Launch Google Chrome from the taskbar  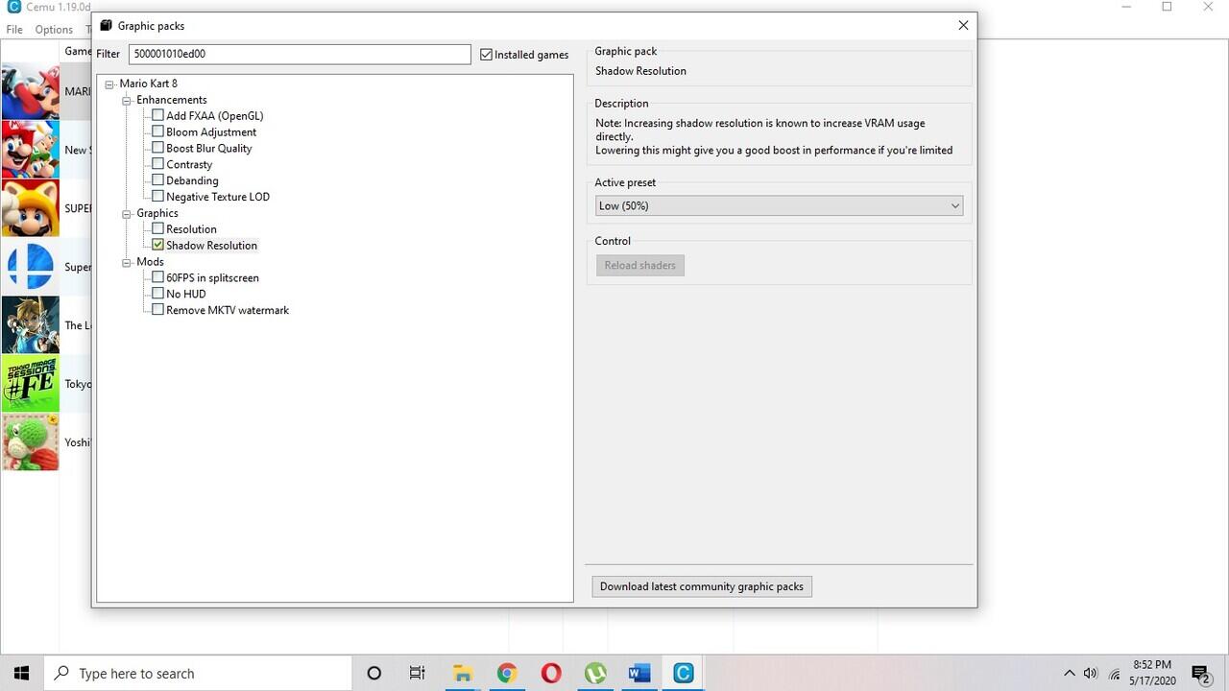(507, 673)
